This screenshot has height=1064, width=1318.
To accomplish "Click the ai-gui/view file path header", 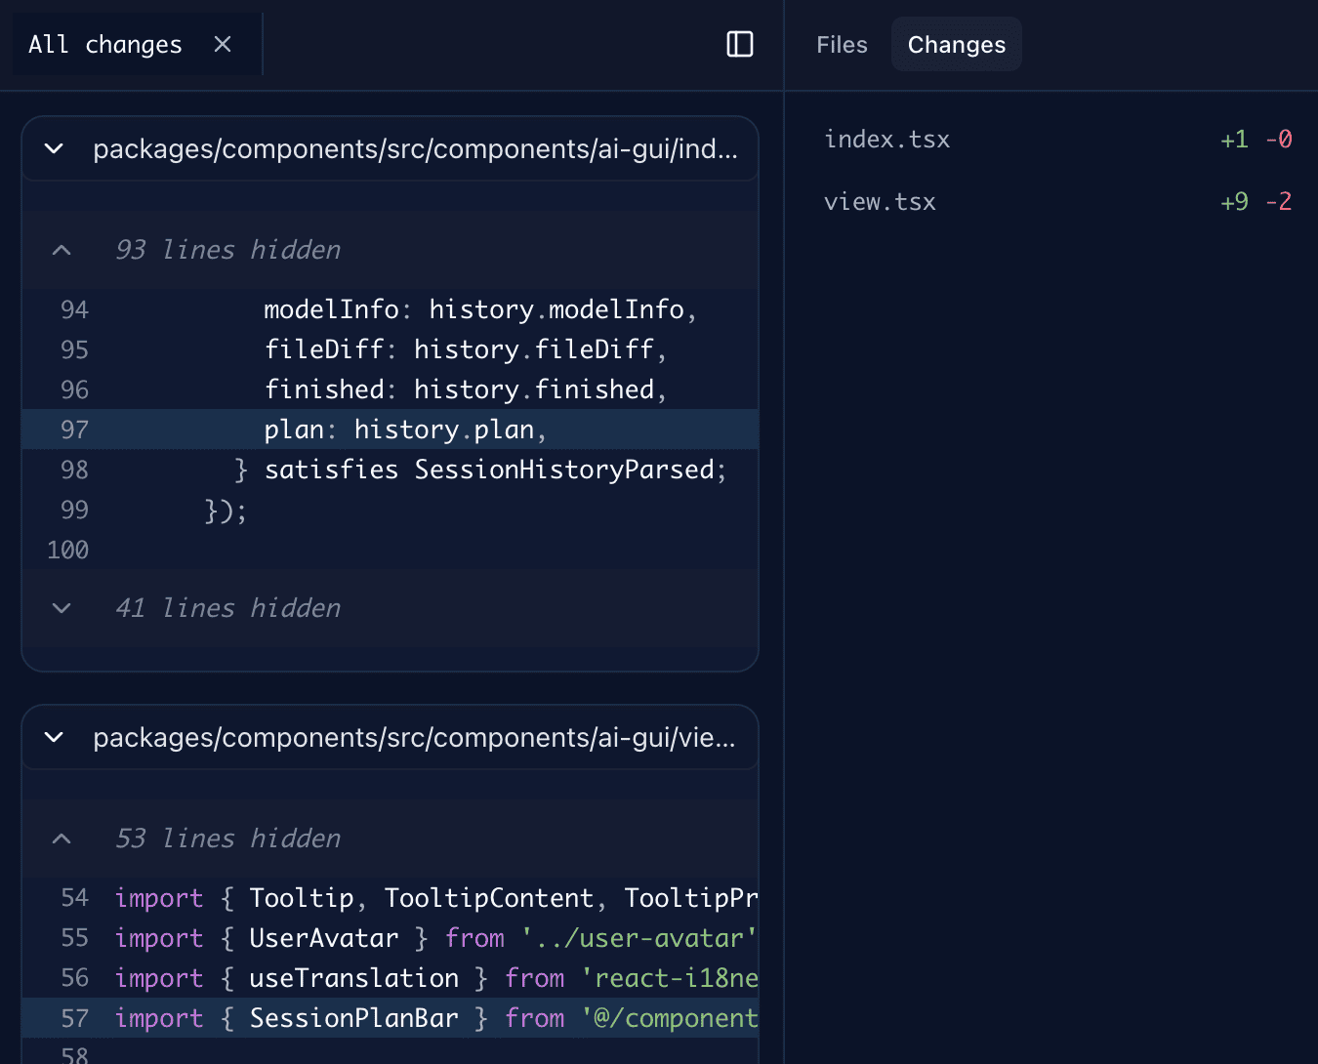I will pos(415,737).
